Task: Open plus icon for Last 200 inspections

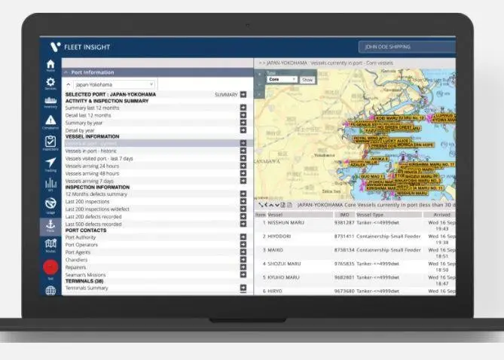Action: click(243, 201)
